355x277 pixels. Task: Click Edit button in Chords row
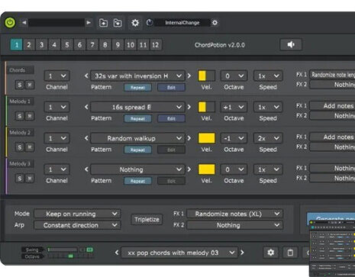tap(171, 88)
